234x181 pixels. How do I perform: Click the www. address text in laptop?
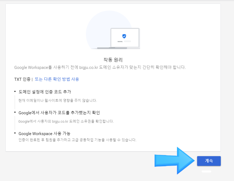(x=120, y=42)
